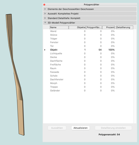The image size is (139, 145).
Task: Click 'Polygonanzahl: 54' total label
Action: pos(109,134)
